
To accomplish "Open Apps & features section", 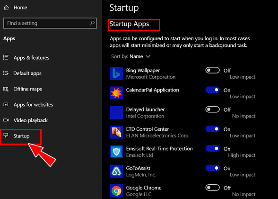I will click(x=26, y=58).
